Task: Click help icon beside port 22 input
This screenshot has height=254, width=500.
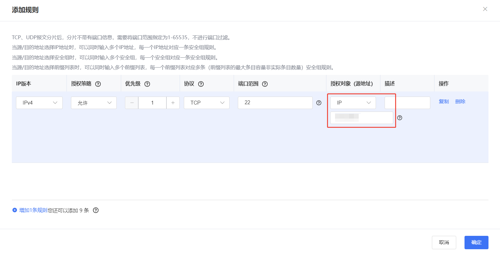Action: click(319, 103)
